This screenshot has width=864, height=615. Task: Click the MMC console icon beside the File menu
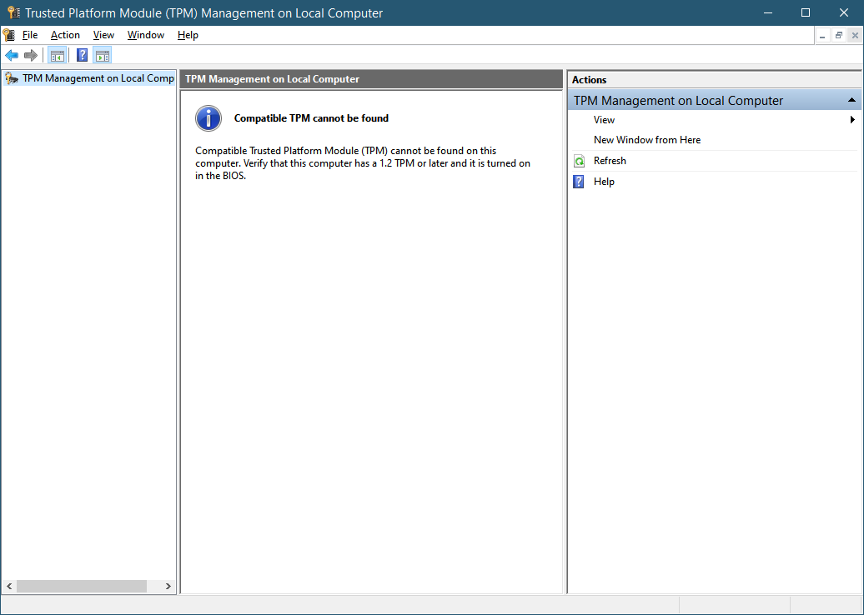pyautogui.click(x=9, y=35)
